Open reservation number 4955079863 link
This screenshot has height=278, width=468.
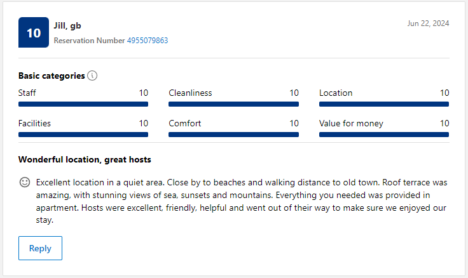[x=148, y=41]
